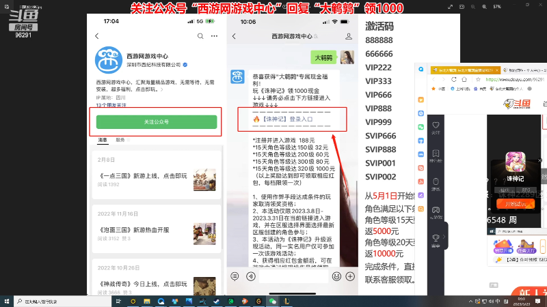This screenshot has width=547, height=307.
Task: Expand the Douyu sidebar with the chevron
Action: (444, 237)
